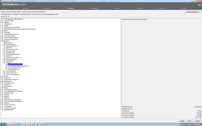This screenshot has height=126, width=202.
Task: Select the Asset Build Environment 9.8 item
Action: [12, 27]
